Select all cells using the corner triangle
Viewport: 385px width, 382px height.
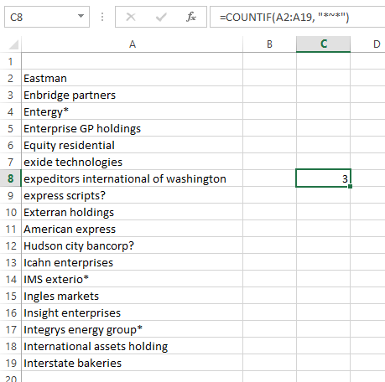pyautogui.click(x=13, y=44)
